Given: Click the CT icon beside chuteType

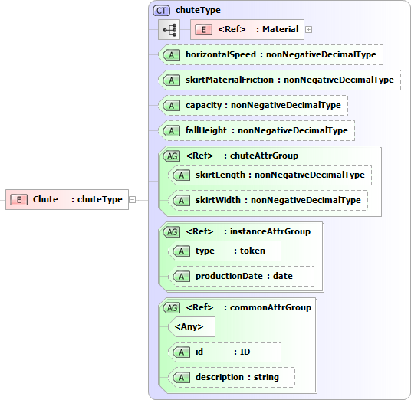Looking at the screenshot, I should click(162, 11).
